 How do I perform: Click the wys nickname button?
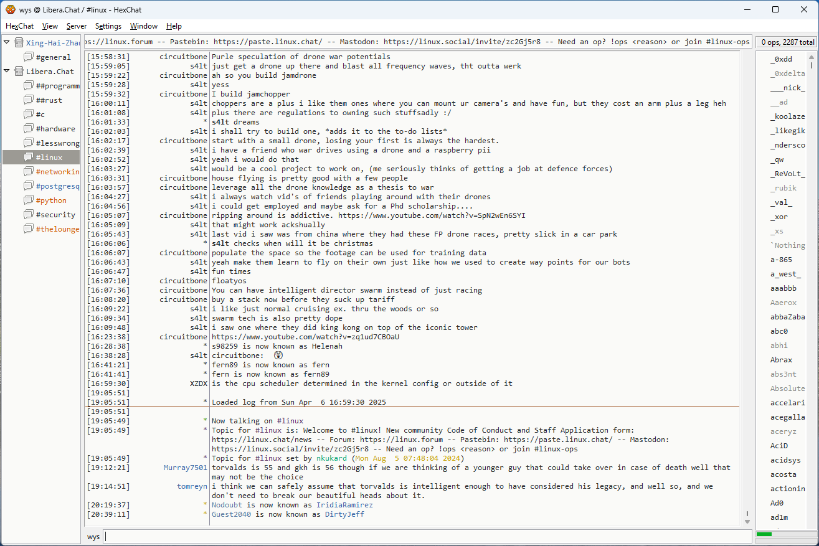point(93,537)
